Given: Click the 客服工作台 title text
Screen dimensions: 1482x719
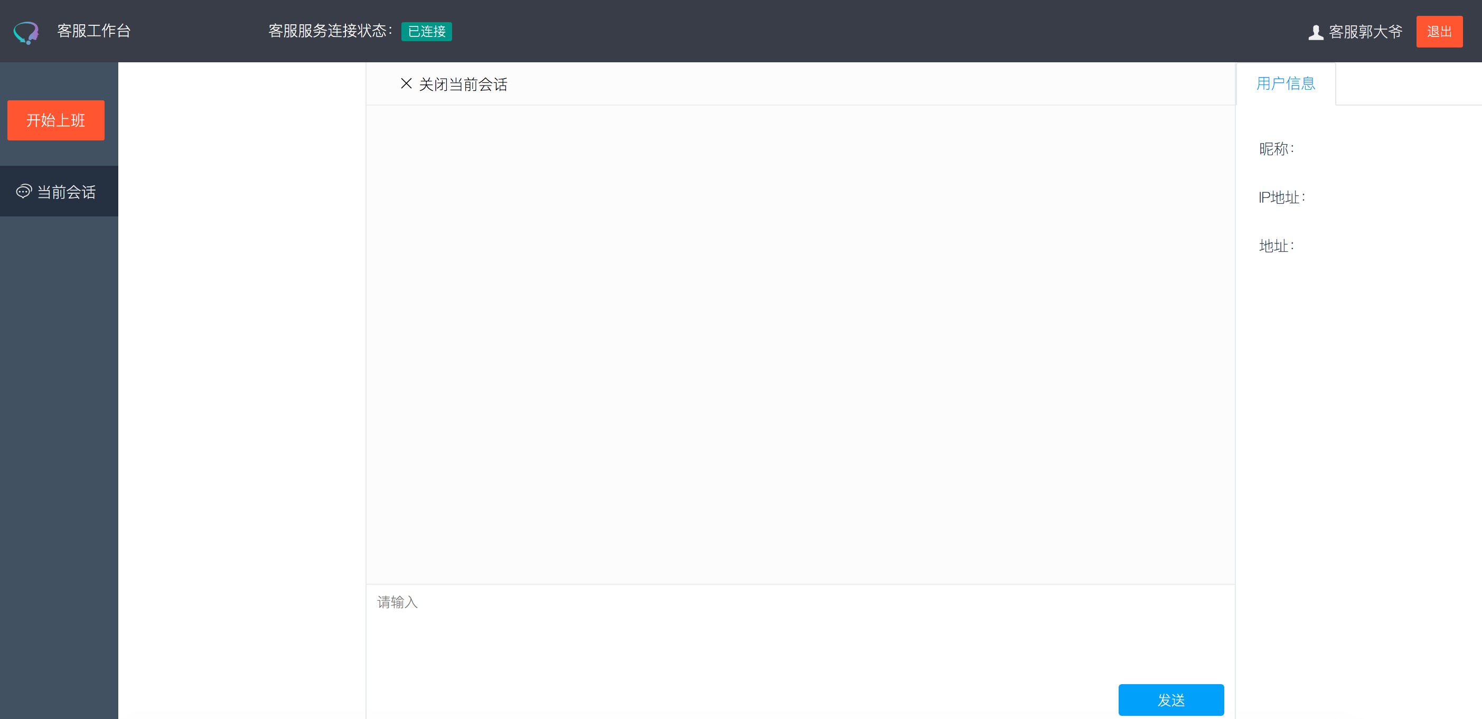Looking at the screenshot, I should click(94, 31).
